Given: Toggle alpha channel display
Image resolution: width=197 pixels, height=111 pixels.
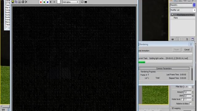Looking at the screenshot, I should (x=51, y=2).
